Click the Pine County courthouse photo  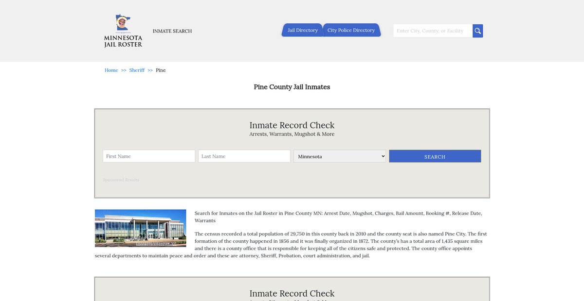coord(140,228)
